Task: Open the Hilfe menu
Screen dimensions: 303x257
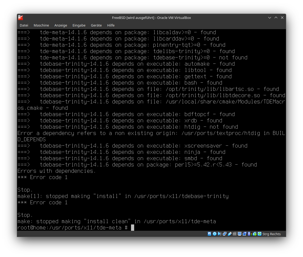Action: coord(111,25)
